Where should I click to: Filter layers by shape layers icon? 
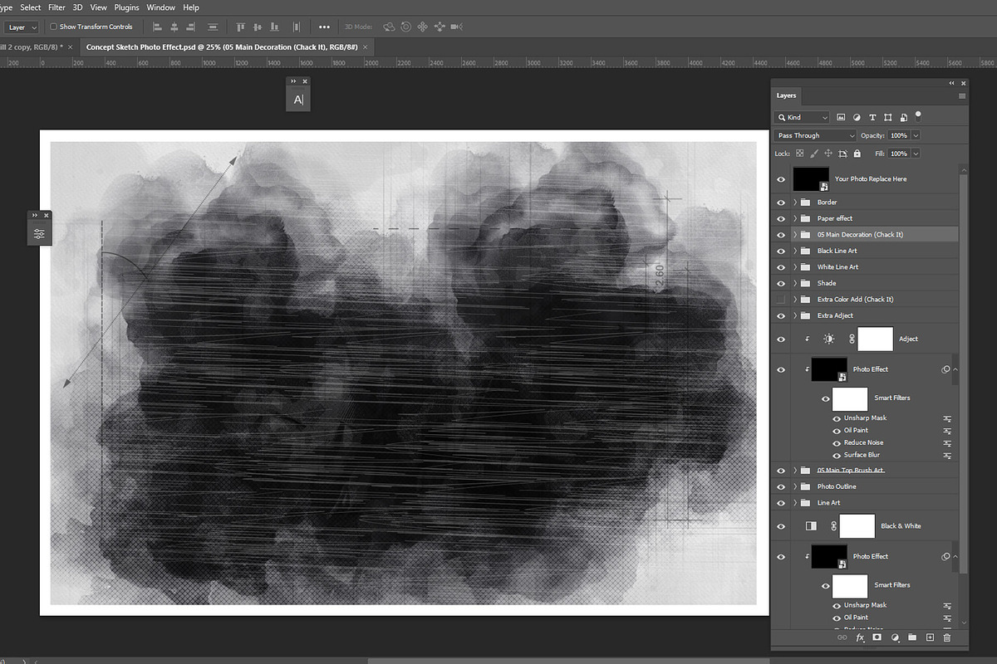click(888, 117)
